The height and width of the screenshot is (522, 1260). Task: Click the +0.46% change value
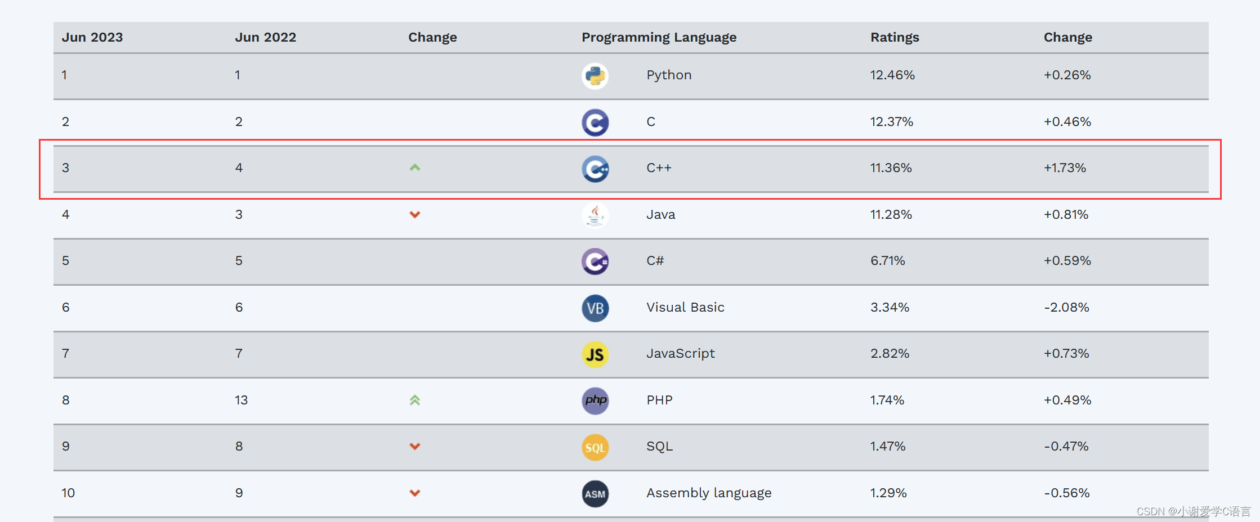click(x=1067, y=121)
